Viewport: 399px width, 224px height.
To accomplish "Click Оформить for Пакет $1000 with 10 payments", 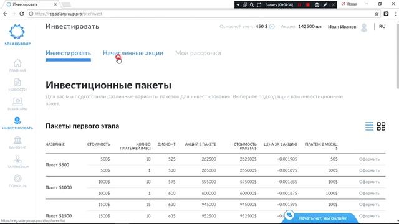I will pos(369,182).
